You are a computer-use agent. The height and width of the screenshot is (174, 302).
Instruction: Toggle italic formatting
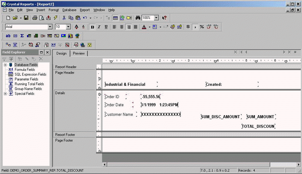click(x=99, y=27)
